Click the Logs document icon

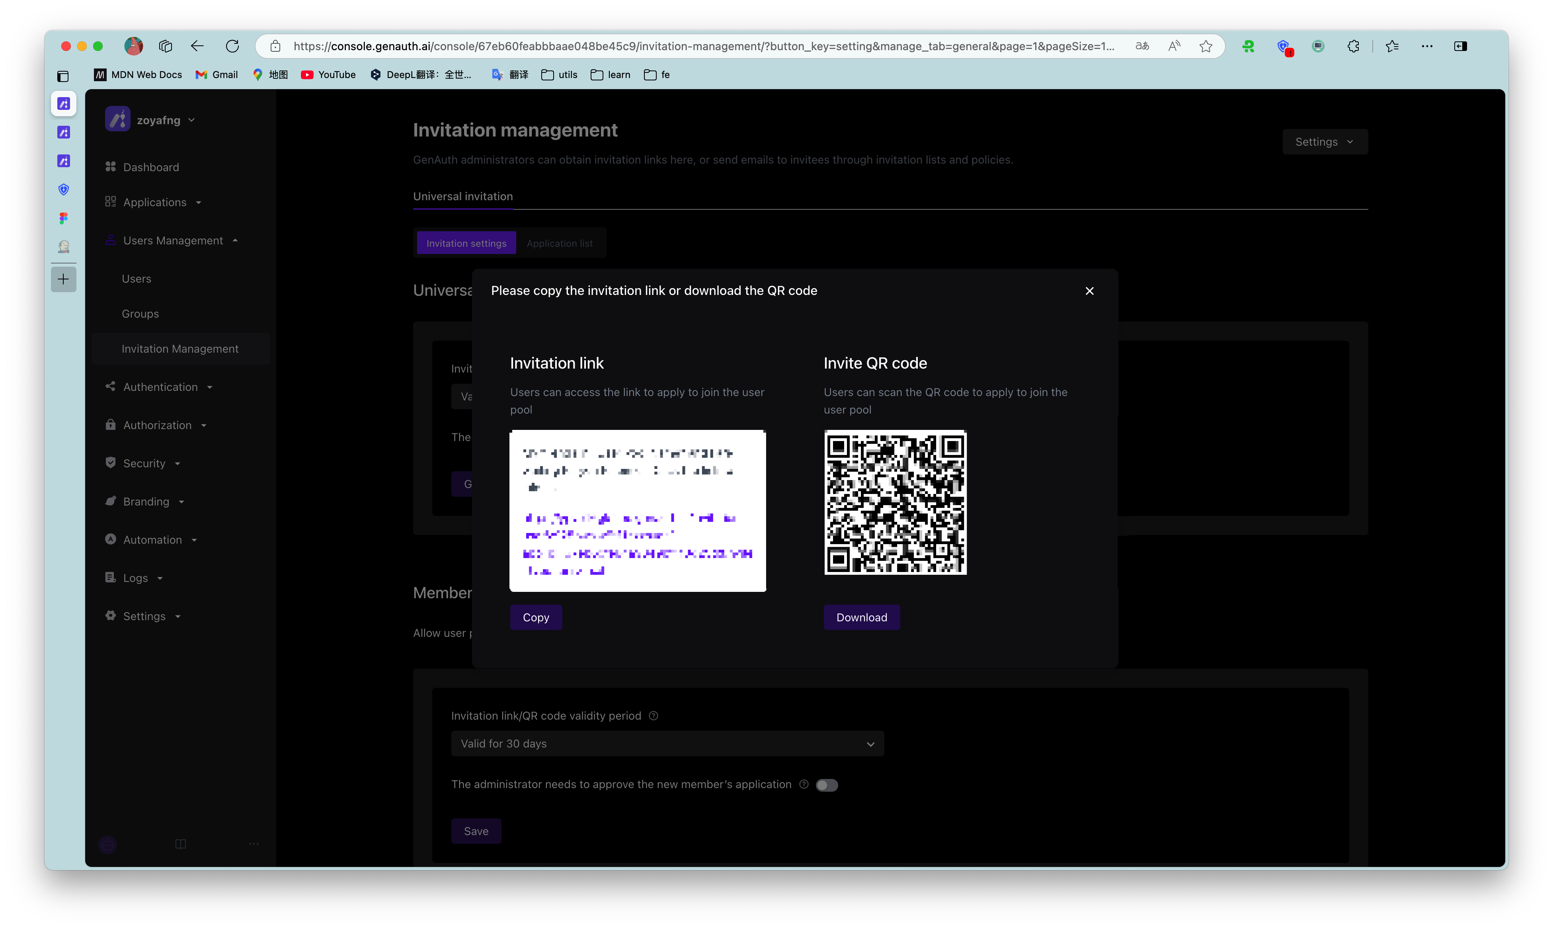pos(111,577)
